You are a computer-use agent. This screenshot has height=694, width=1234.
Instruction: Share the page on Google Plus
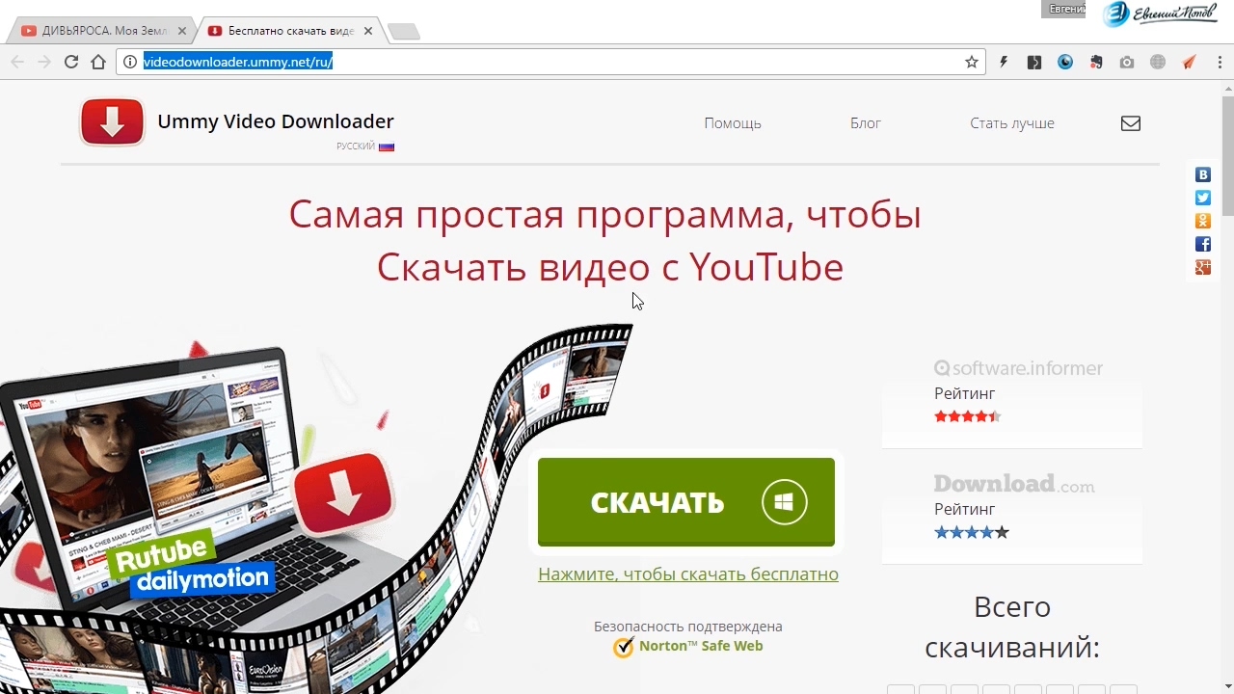[x=1203, y=267]
